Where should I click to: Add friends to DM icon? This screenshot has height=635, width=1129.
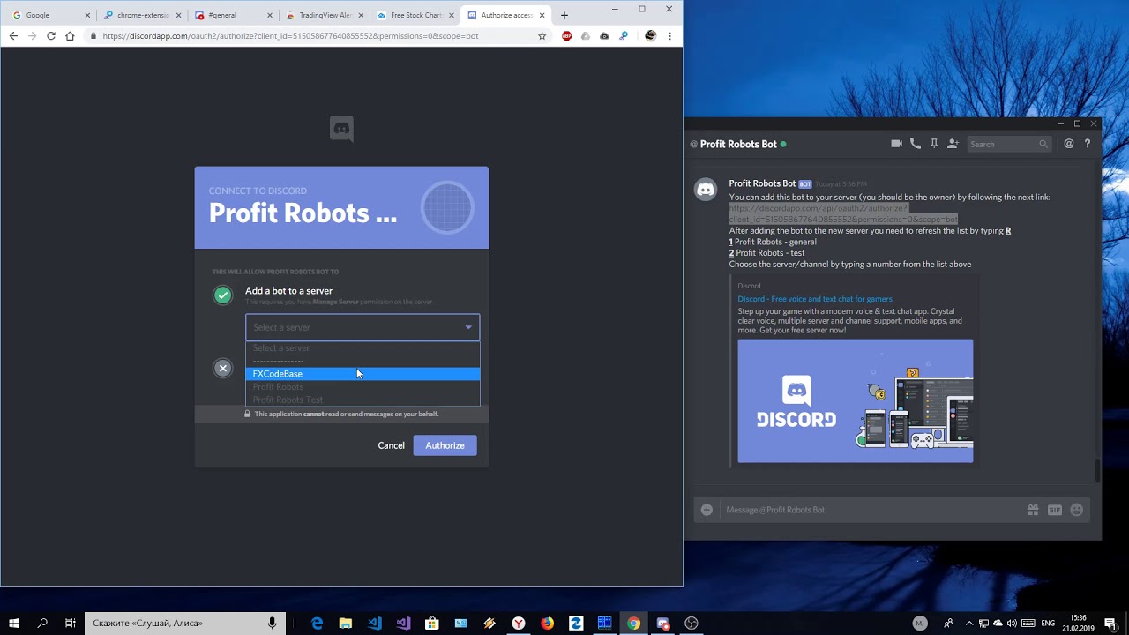click(x=953, y=144)
